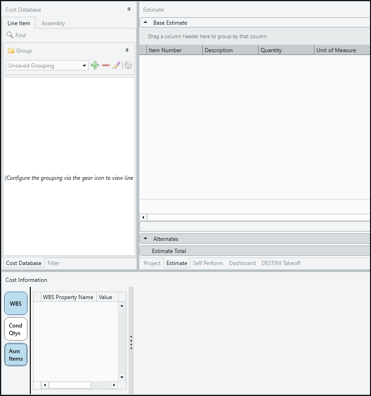This screenshot has height=396, width=371.
Task: Open grouping settings gear icon
Action: click(x=128, y=65)
